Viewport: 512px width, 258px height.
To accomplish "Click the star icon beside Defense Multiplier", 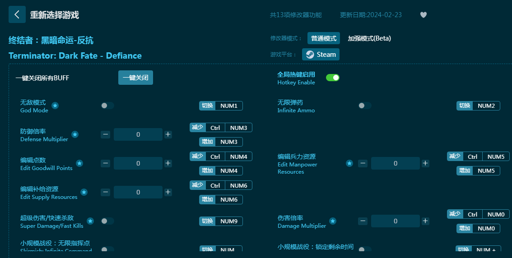I will pyautogui.click(x=75, y=134).
